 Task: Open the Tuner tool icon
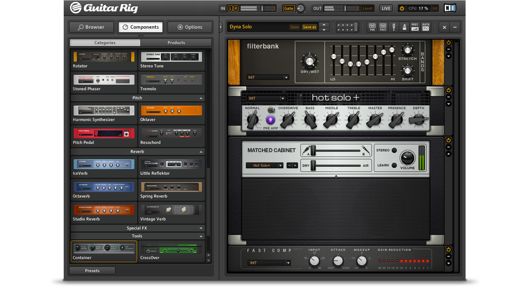click(x=394, y=27)
